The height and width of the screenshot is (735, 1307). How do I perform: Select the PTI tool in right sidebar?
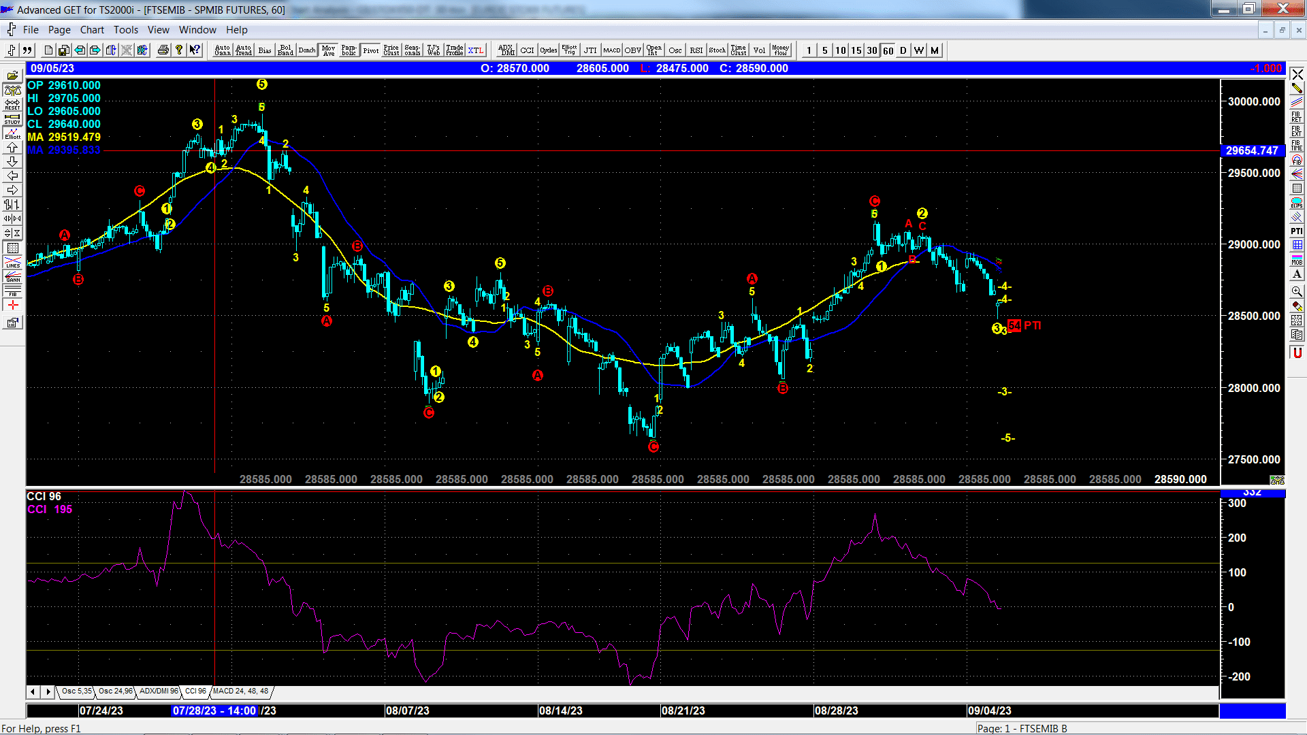pos(1297,231)
